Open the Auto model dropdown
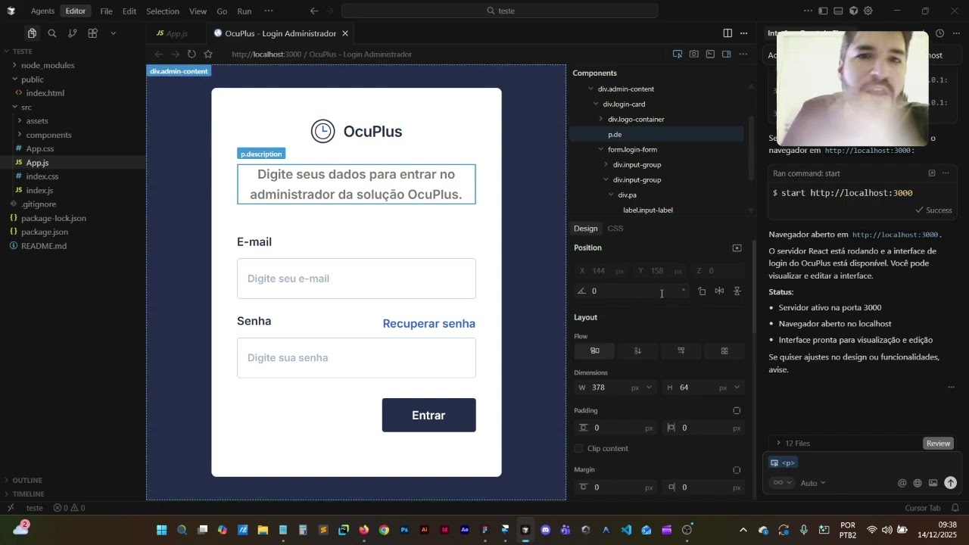This screenshot has width=969, height=545. 813,483
